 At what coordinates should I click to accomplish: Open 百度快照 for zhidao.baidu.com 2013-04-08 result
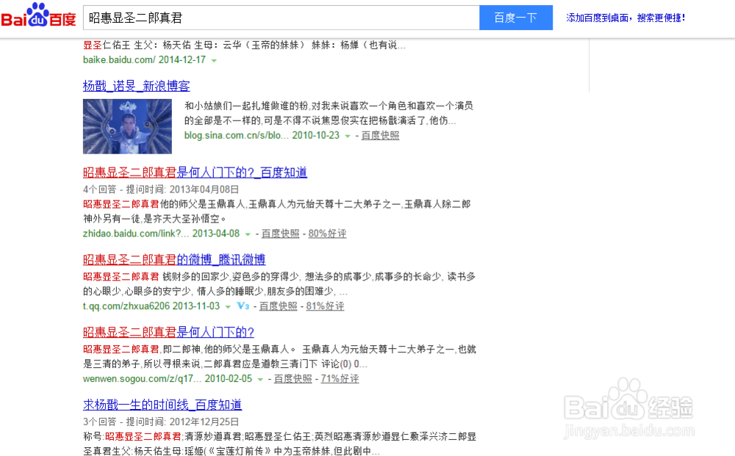280,234
